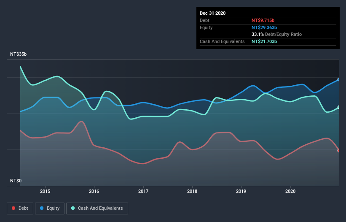Click the NT$35b y-axis label
The height and width of the screenshot is (222, 346).
click(x=18, y=54)
